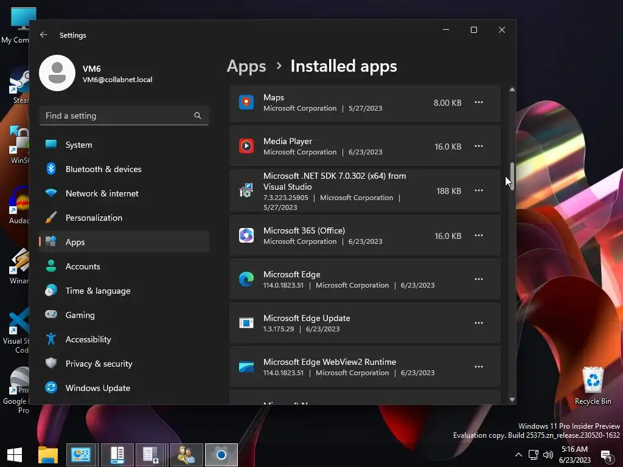This screenshot has width=623, height=467.
Task: Click the Edge WebView2 Runtime icon
Action: point(246,367)
